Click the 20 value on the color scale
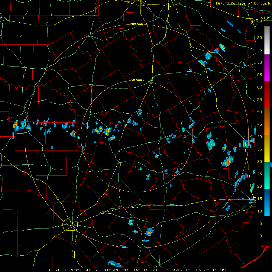This screenshot has height=272, width=272. 260,186
